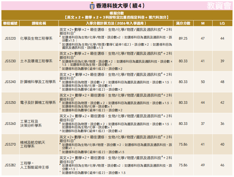
Task: Click LQ value 46 for JS5282
Action: pos(222,165)
